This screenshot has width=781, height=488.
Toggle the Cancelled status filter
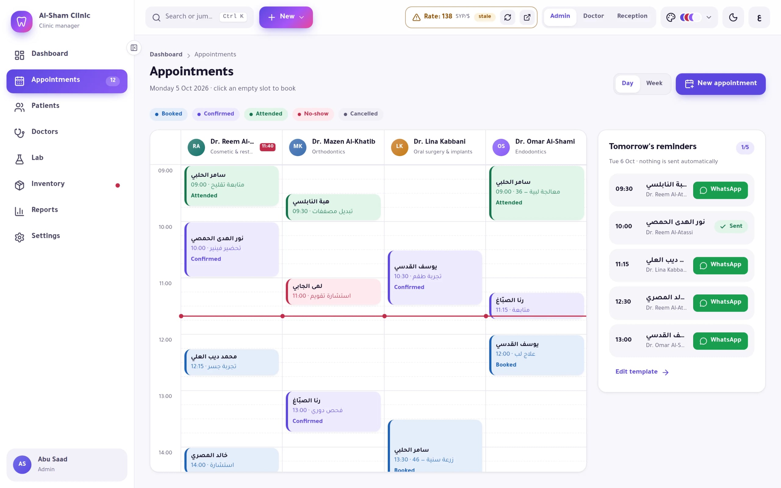pos(361,114)
